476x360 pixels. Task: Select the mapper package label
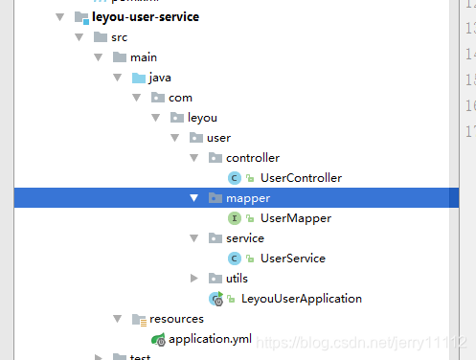pyautogui.click(x=248, y=199)
